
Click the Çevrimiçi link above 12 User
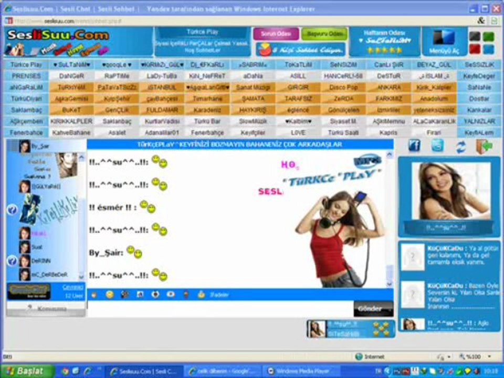coord(73,287)
